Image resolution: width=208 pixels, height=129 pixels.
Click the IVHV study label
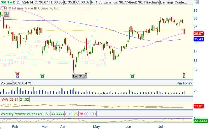[4, 100]
